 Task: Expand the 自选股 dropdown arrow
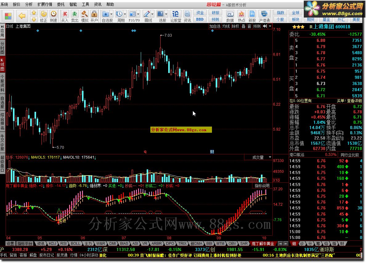coord(111,14)
